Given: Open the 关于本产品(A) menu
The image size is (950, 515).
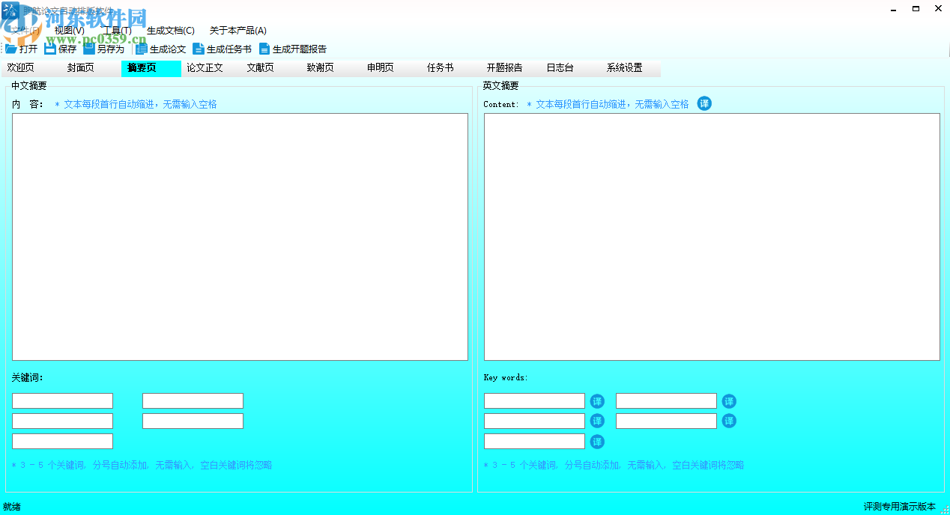Looking at the screenshot, I should 238,31.
